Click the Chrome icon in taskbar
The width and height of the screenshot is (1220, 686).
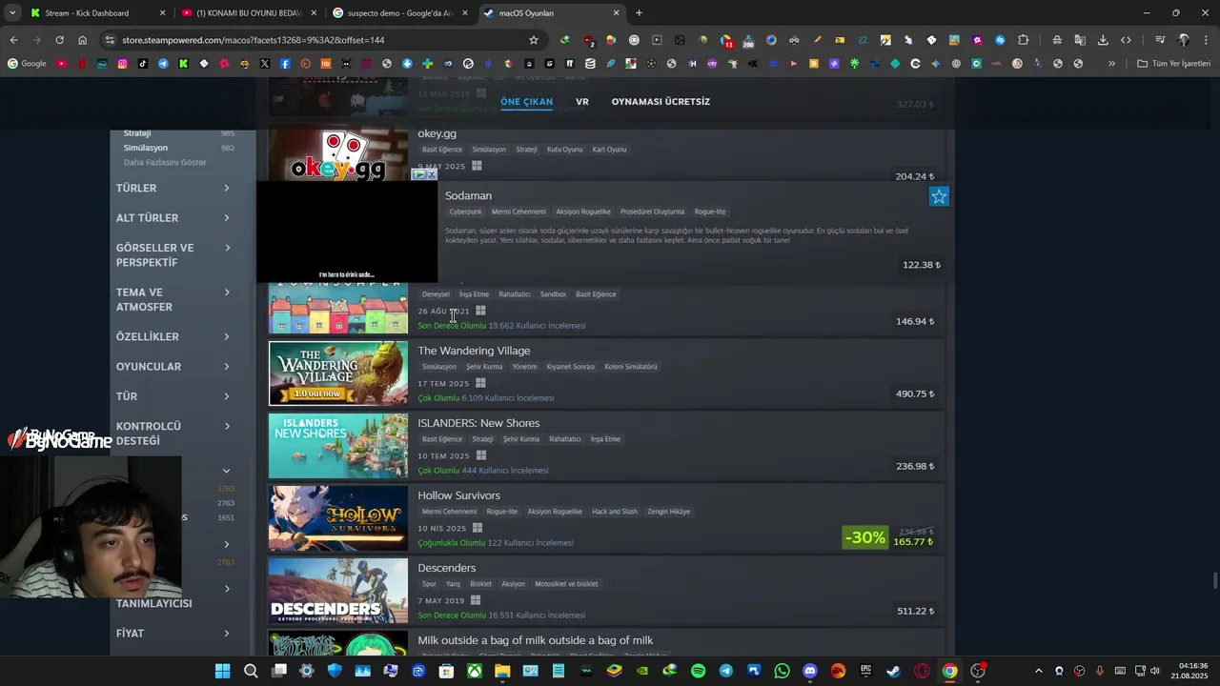949,671
